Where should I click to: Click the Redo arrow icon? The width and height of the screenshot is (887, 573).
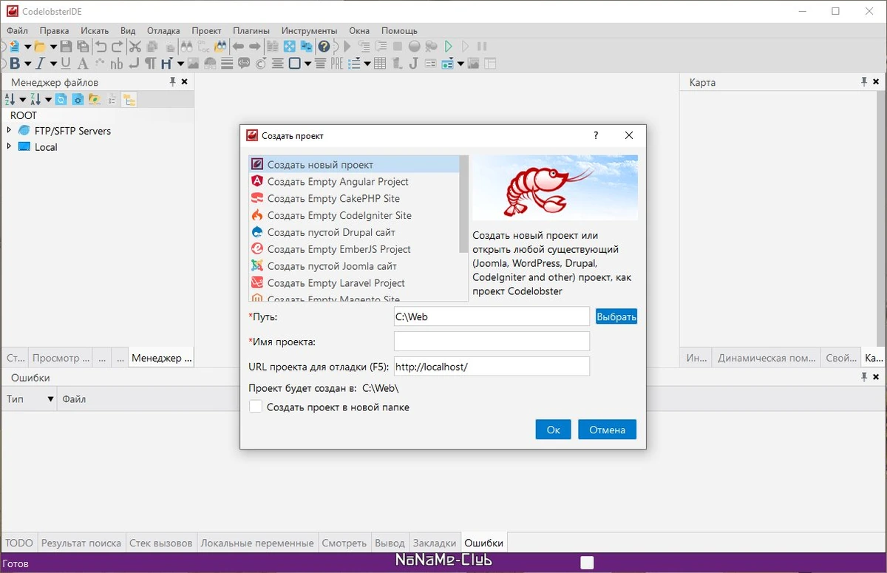[x=117, y=47]
